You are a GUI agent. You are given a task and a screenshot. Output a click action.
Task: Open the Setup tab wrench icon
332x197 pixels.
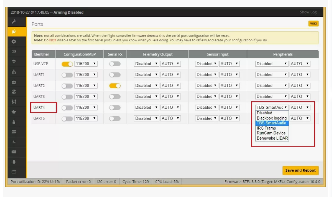click(x=14, y=22)
